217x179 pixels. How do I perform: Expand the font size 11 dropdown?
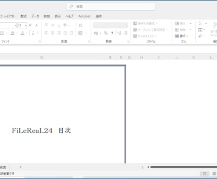pos(25,25)
